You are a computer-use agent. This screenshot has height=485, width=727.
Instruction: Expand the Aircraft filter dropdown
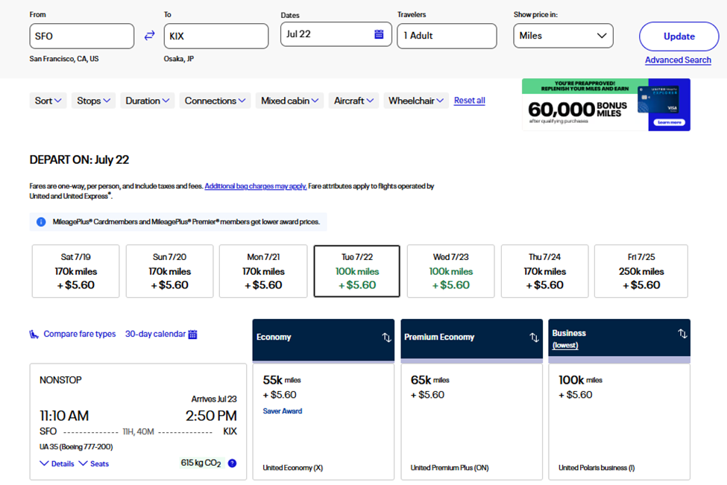(x=353, y=101)
